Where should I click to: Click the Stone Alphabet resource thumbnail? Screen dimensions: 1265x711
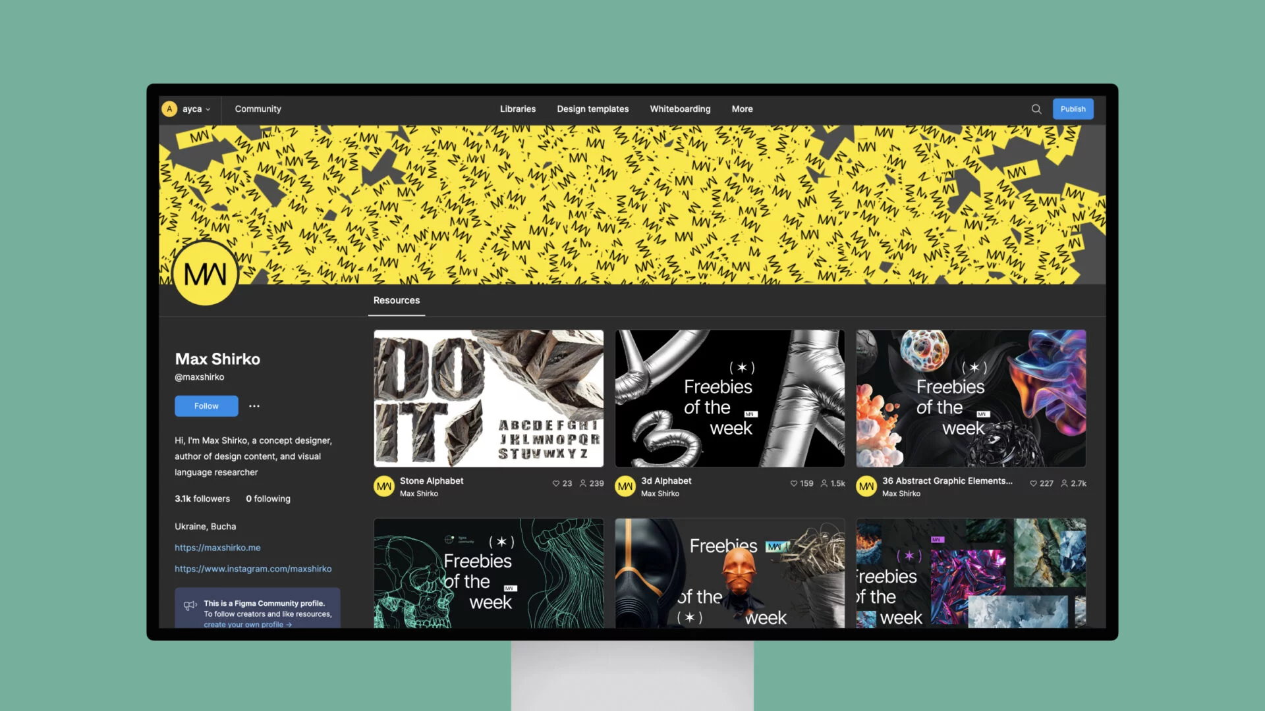click(488, 398)
